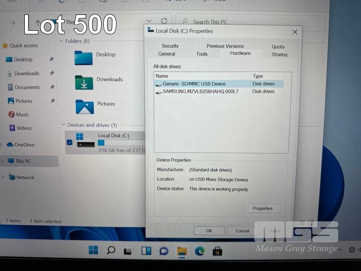Click the Windows Start button
Viewport: 361px width, 271px height.
pos(93,250)
